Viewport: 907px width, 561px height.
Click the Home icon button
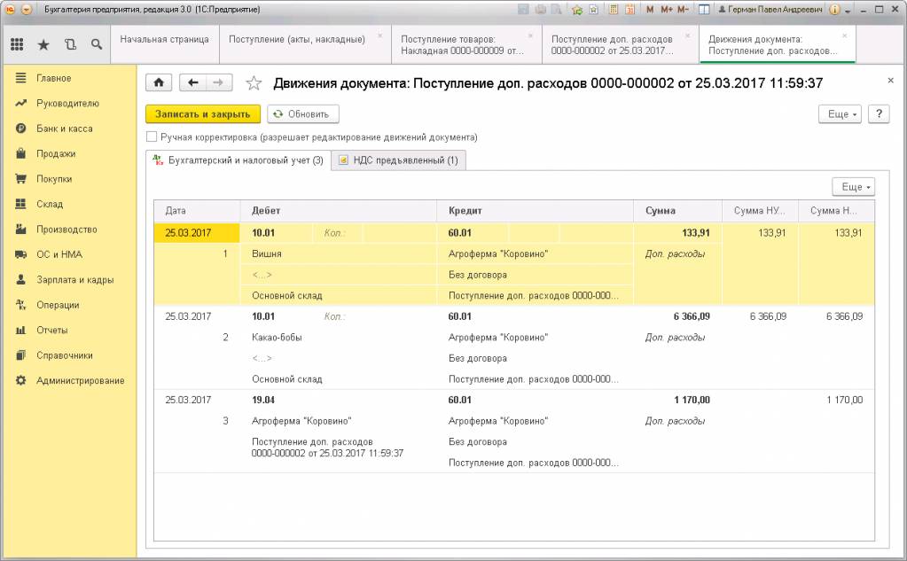(x=159, y=82)
